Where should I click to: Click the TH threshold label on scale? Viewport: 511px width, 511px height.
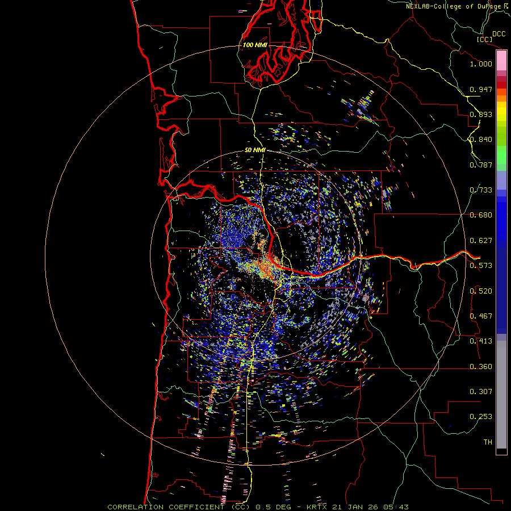click(488, 442)
